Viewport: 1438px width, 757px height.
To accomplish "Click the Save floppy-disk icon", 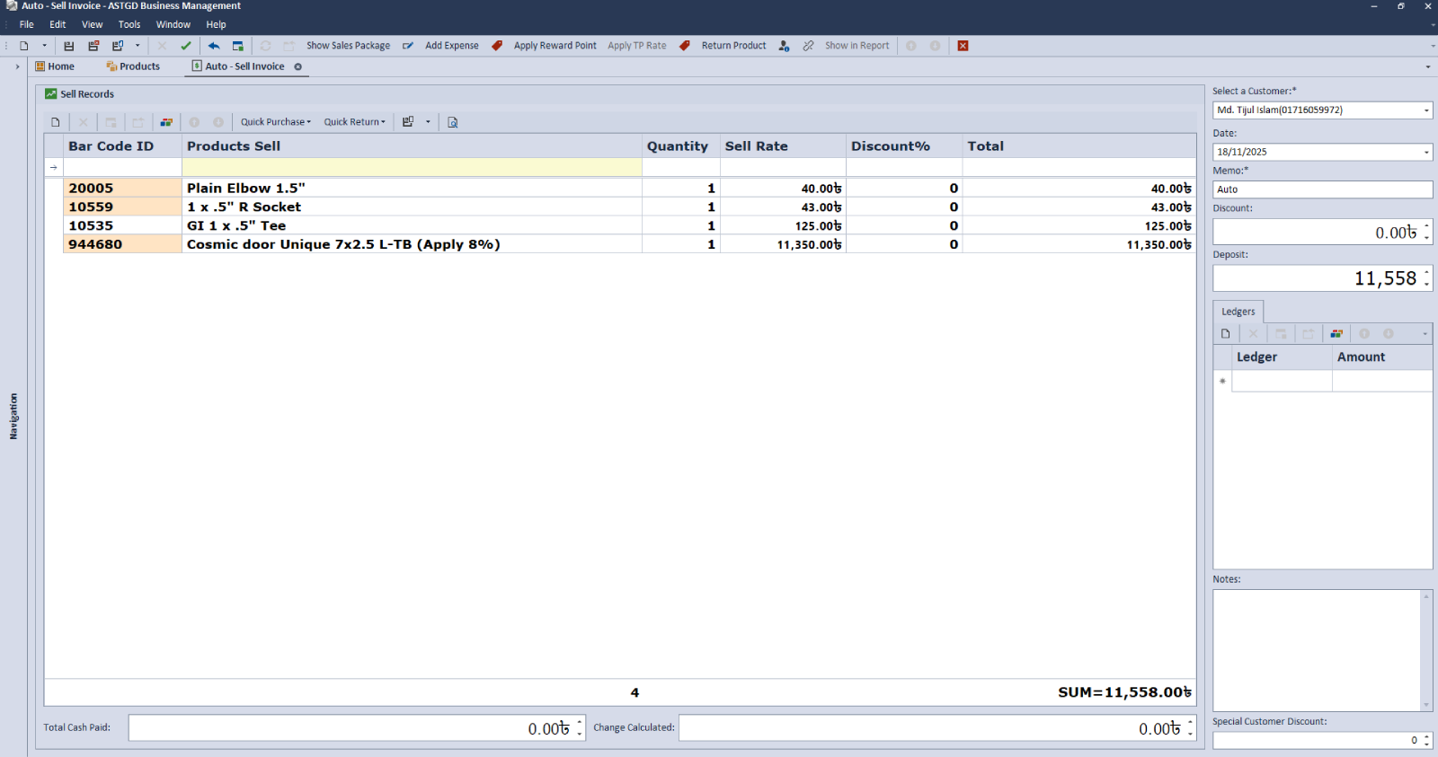I will pyautogui.click(x=69, y=46).
